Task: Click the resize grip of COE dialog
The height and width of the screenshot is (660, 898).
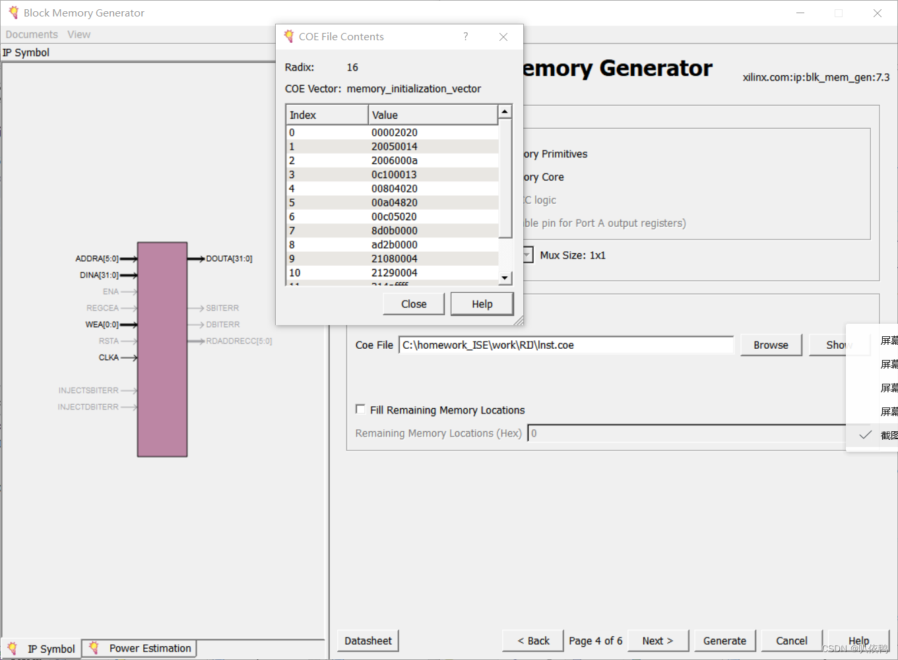Action: (519, 320)
